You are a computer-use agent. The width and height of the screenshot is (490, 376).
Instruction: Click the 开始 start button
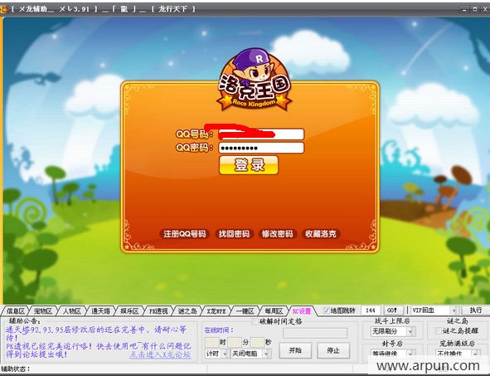(295, 350)
